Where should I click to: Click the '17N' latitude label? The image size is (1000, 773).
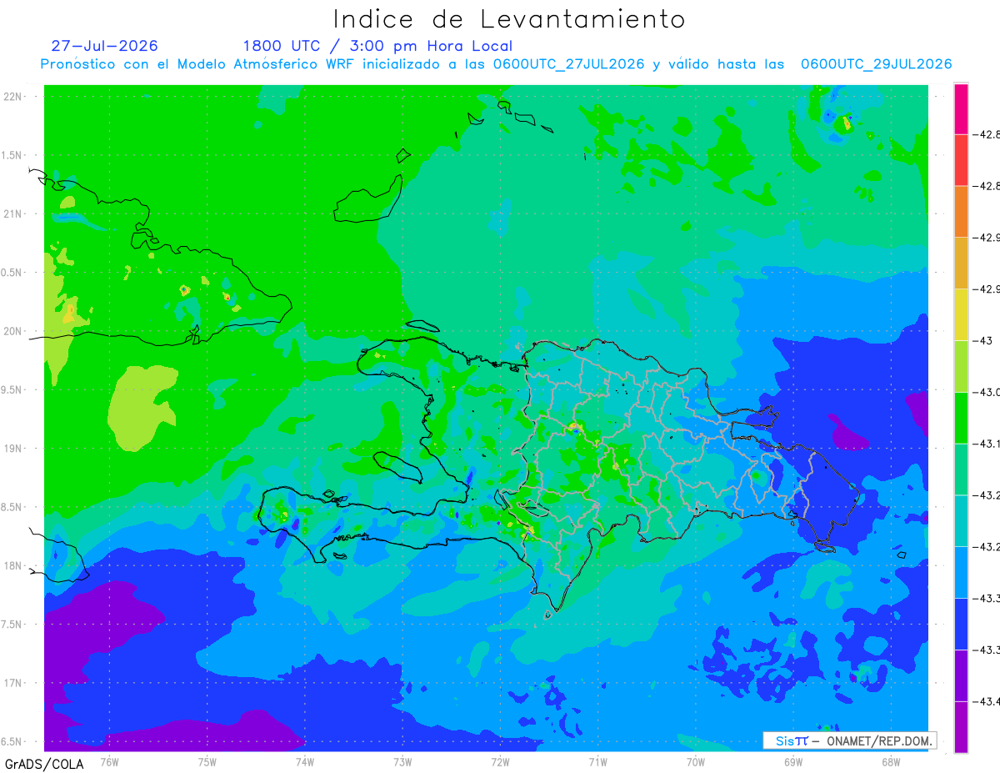pyautogui.click(x=12, y=683)
